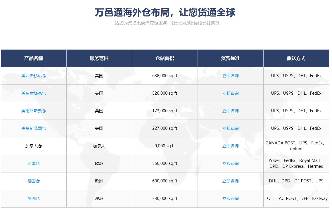Select the 530,000 sq.ft cell
The height and width of the screenshot is (209, 332).
[x=165, y=199]
